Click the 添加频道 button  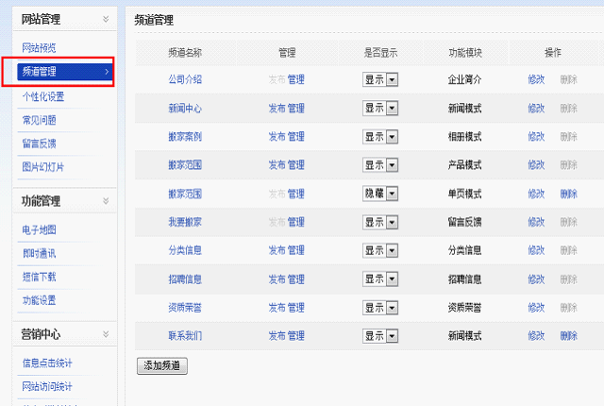point(162,366)
